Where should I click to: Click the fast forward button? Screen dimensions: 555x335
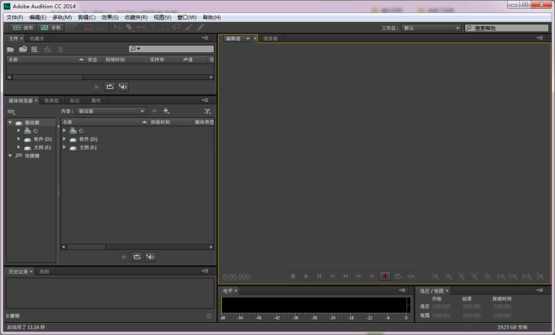pos(358,276)
